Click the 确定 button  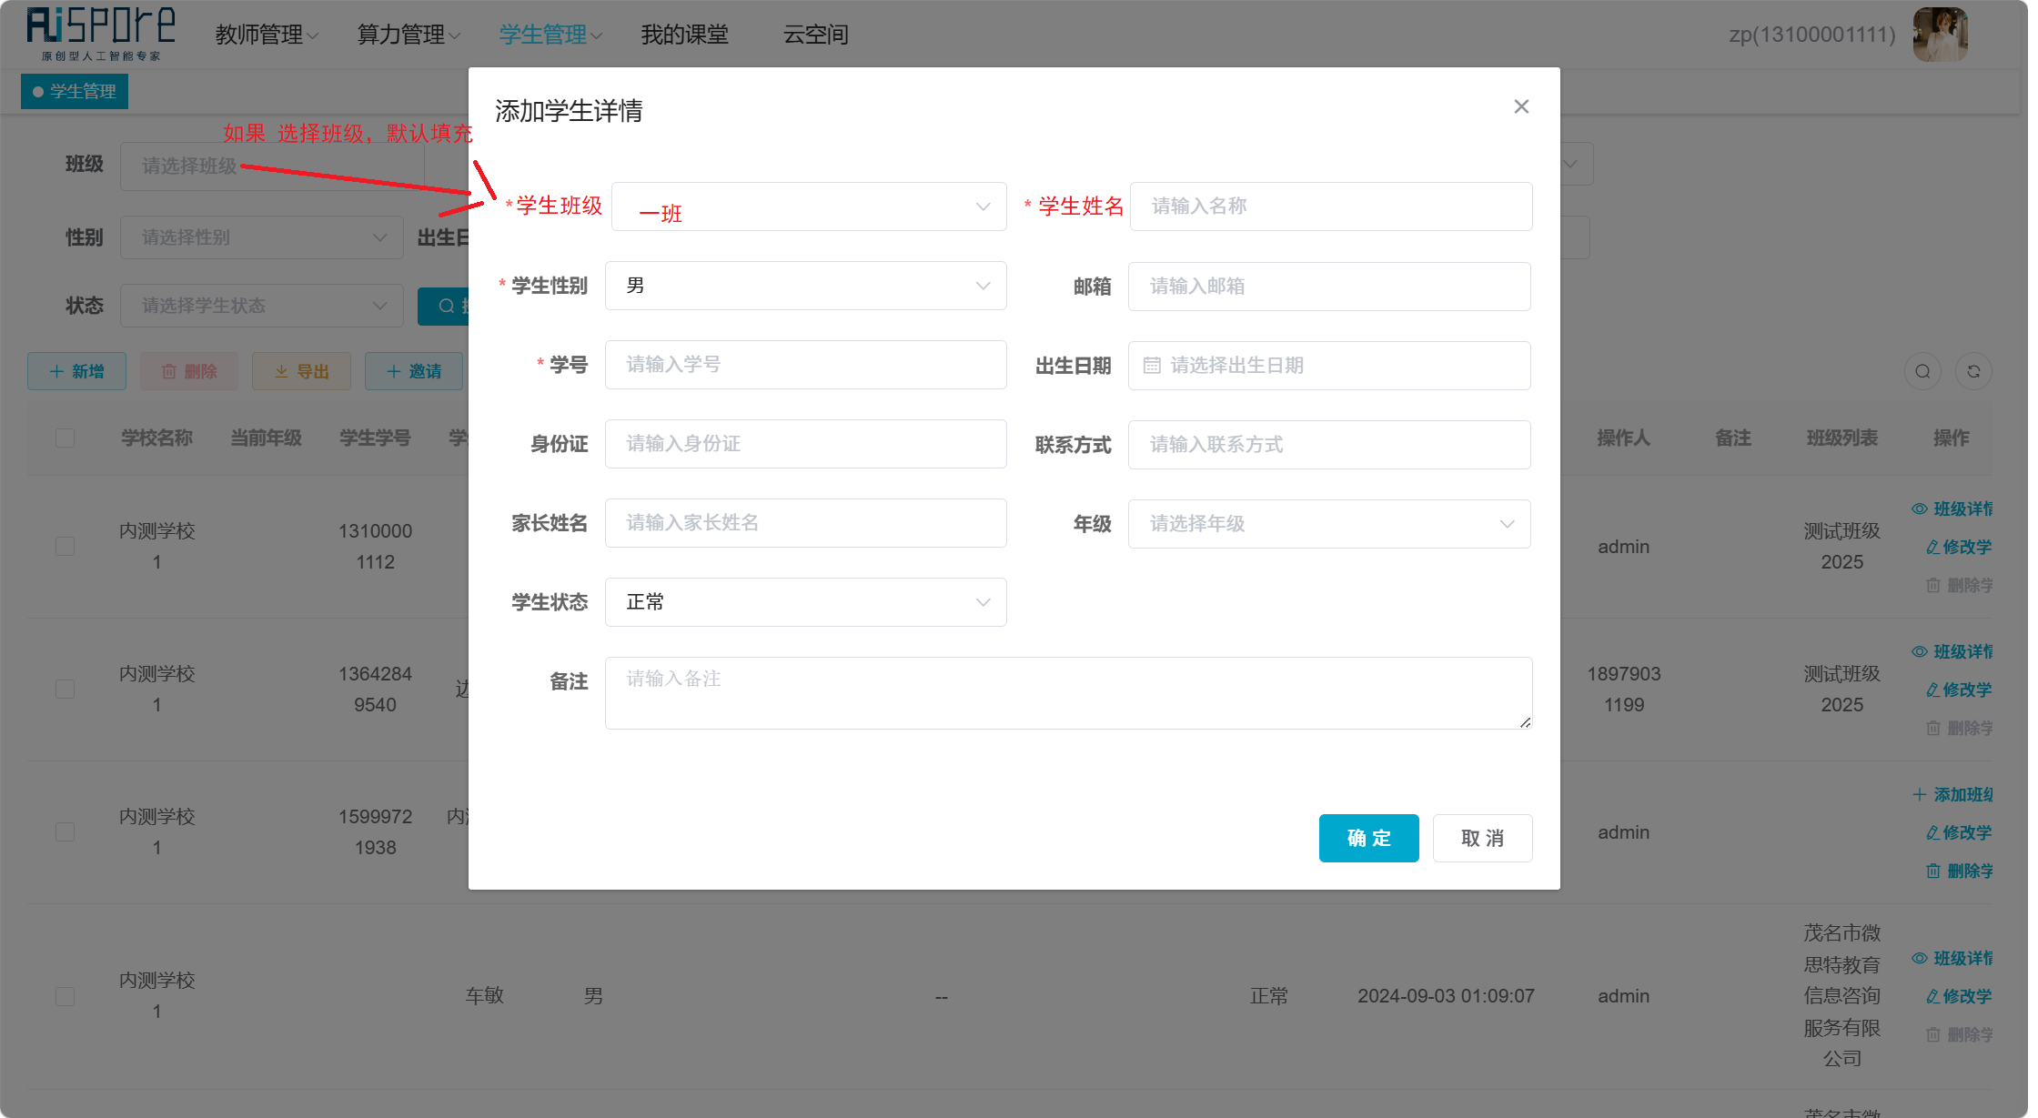(x=1369, y=838)
